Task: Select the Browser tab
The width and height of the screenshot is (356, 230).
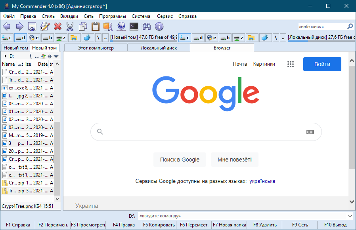Action: pos(222,48)
